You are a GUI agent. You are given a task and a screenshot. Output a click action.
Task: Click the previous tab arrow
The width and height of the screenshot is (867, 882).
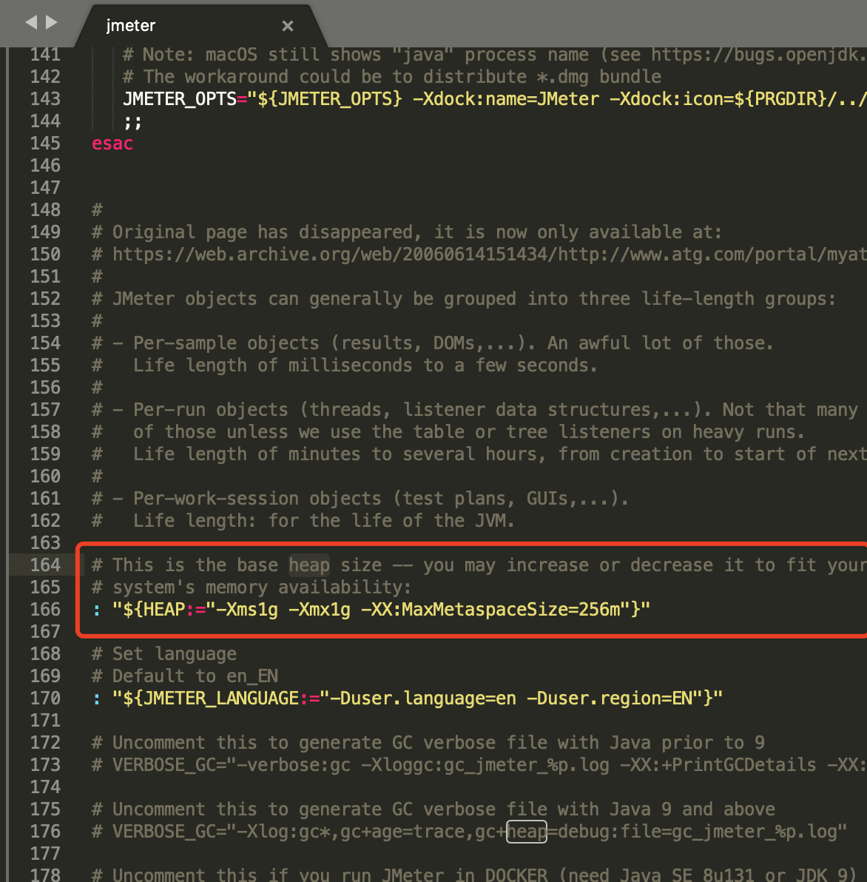(x=32, y=22)
